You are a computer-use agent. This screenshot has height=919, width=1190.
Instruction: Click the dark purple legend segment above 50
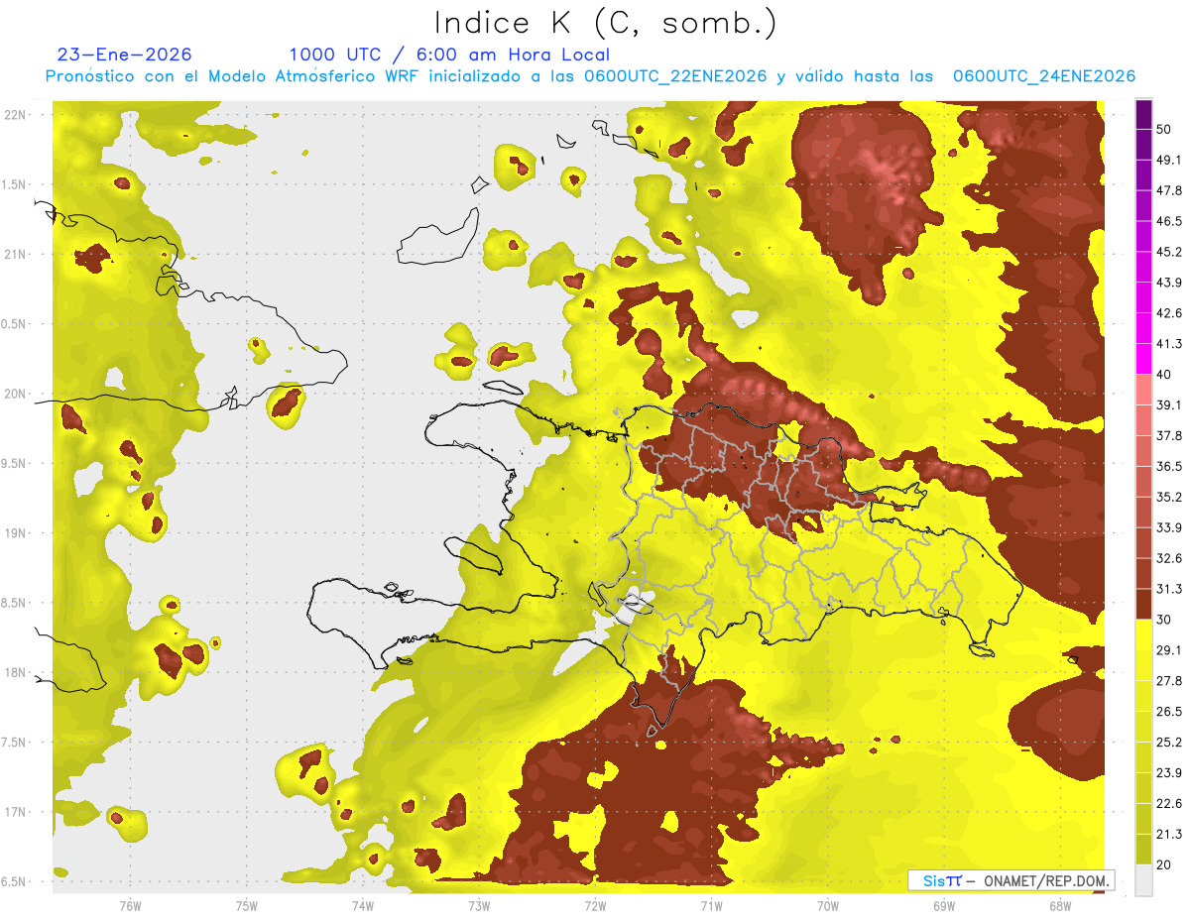point(1143,113)
